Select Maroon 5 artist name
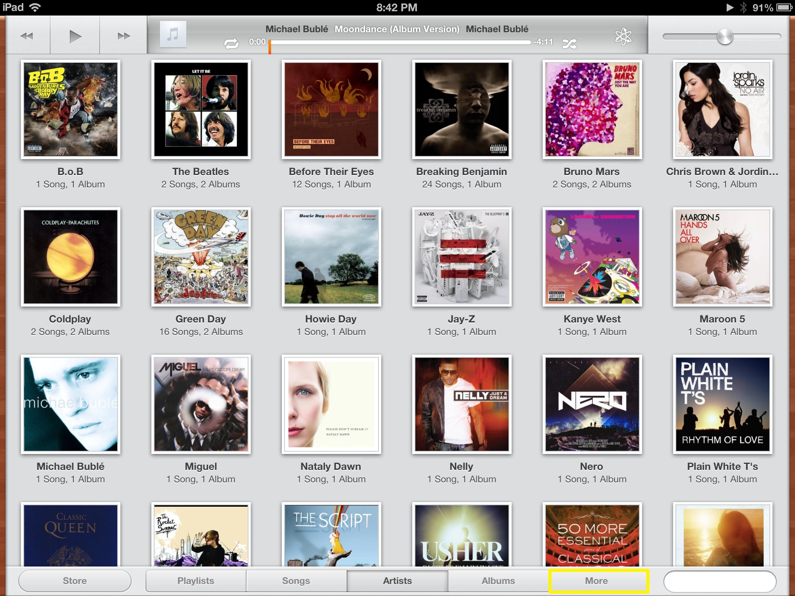The height and width of the screenshot is (596, 795). 722,319
